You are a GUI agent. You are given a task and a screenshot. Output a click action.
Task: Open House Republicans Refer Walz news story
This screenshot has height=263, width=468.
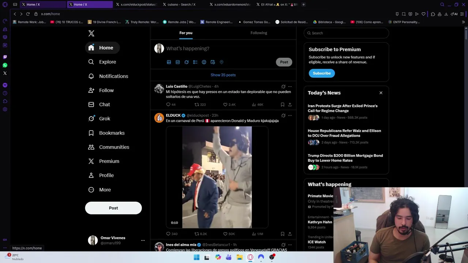[346, 136]
